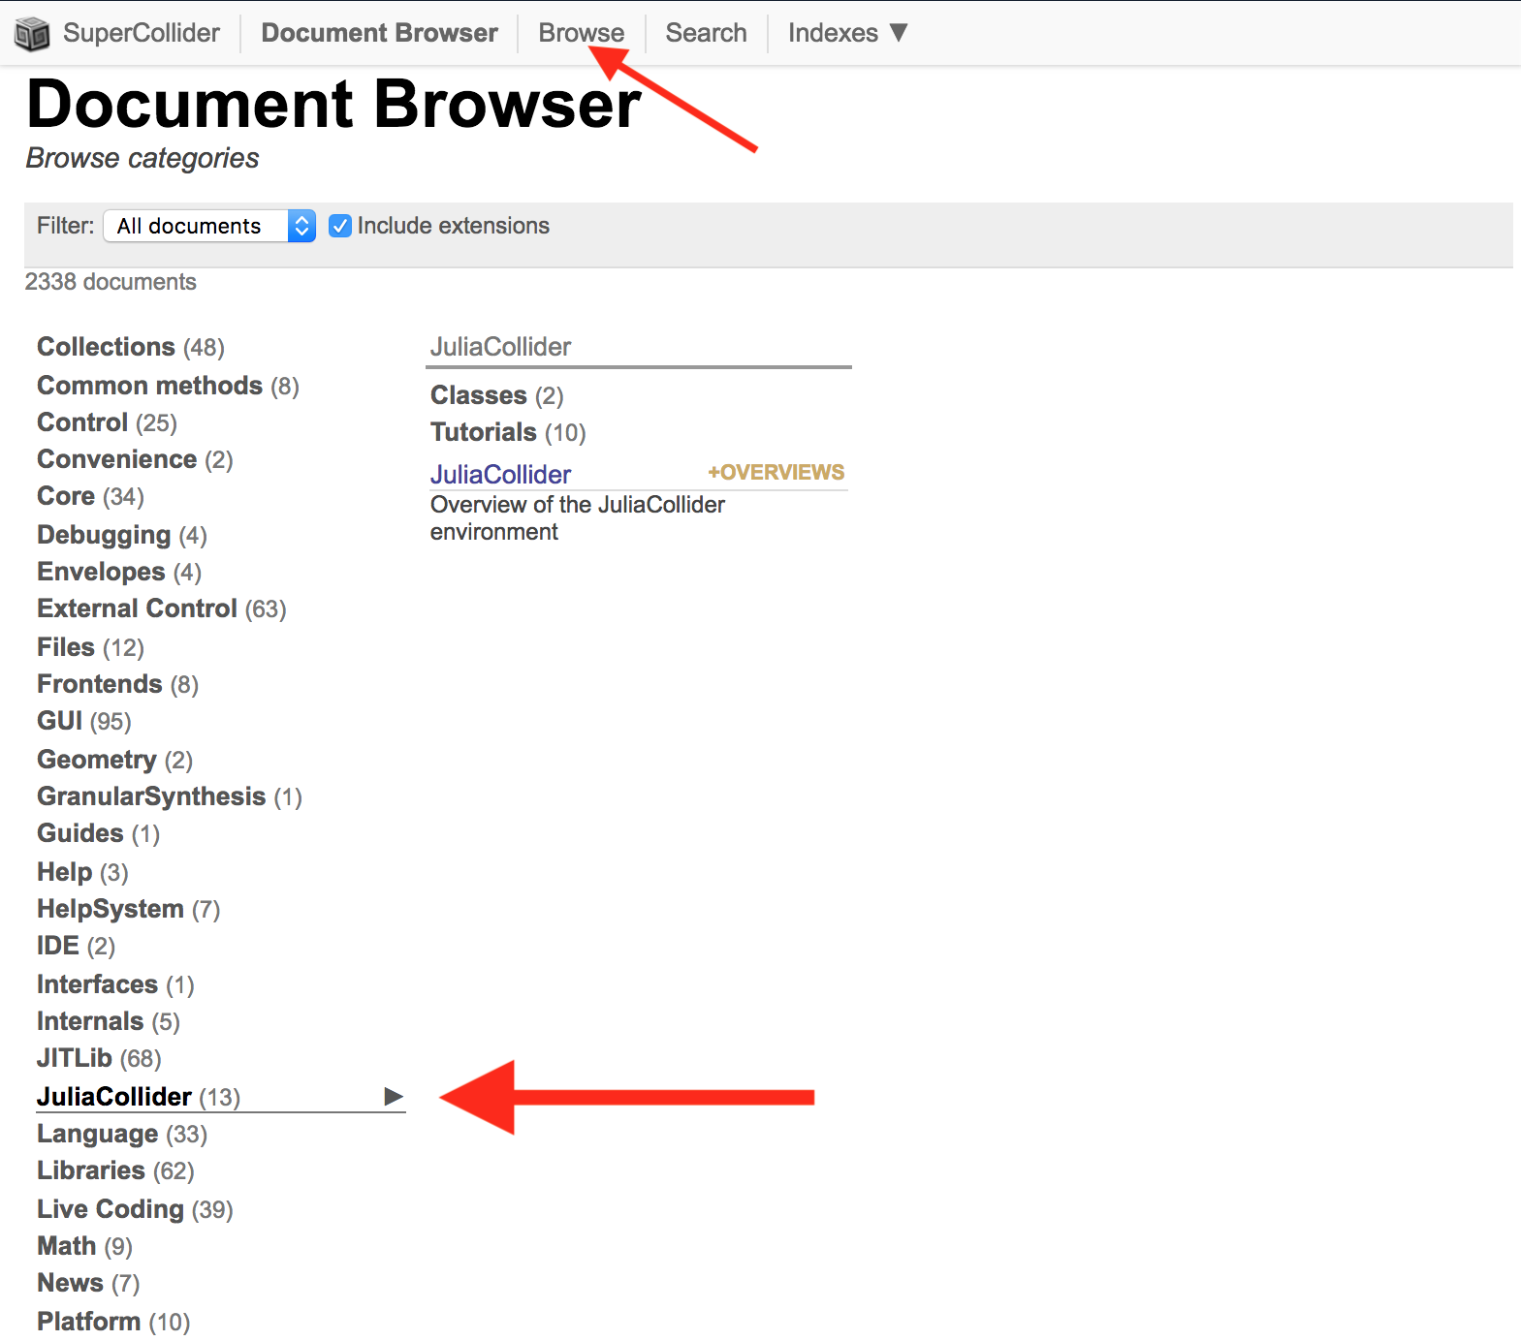Click the JuliaCollider column header text

click(x=500, y=347)
